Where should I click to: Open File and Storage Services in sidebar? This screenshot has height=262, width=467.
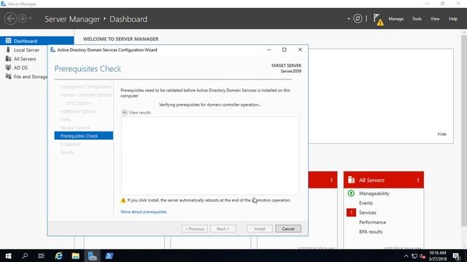point(31,76)
